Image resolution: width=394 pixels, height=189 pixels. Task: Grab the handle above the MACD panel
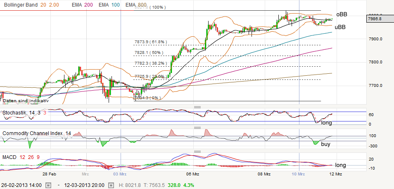(x=197, y=152)
